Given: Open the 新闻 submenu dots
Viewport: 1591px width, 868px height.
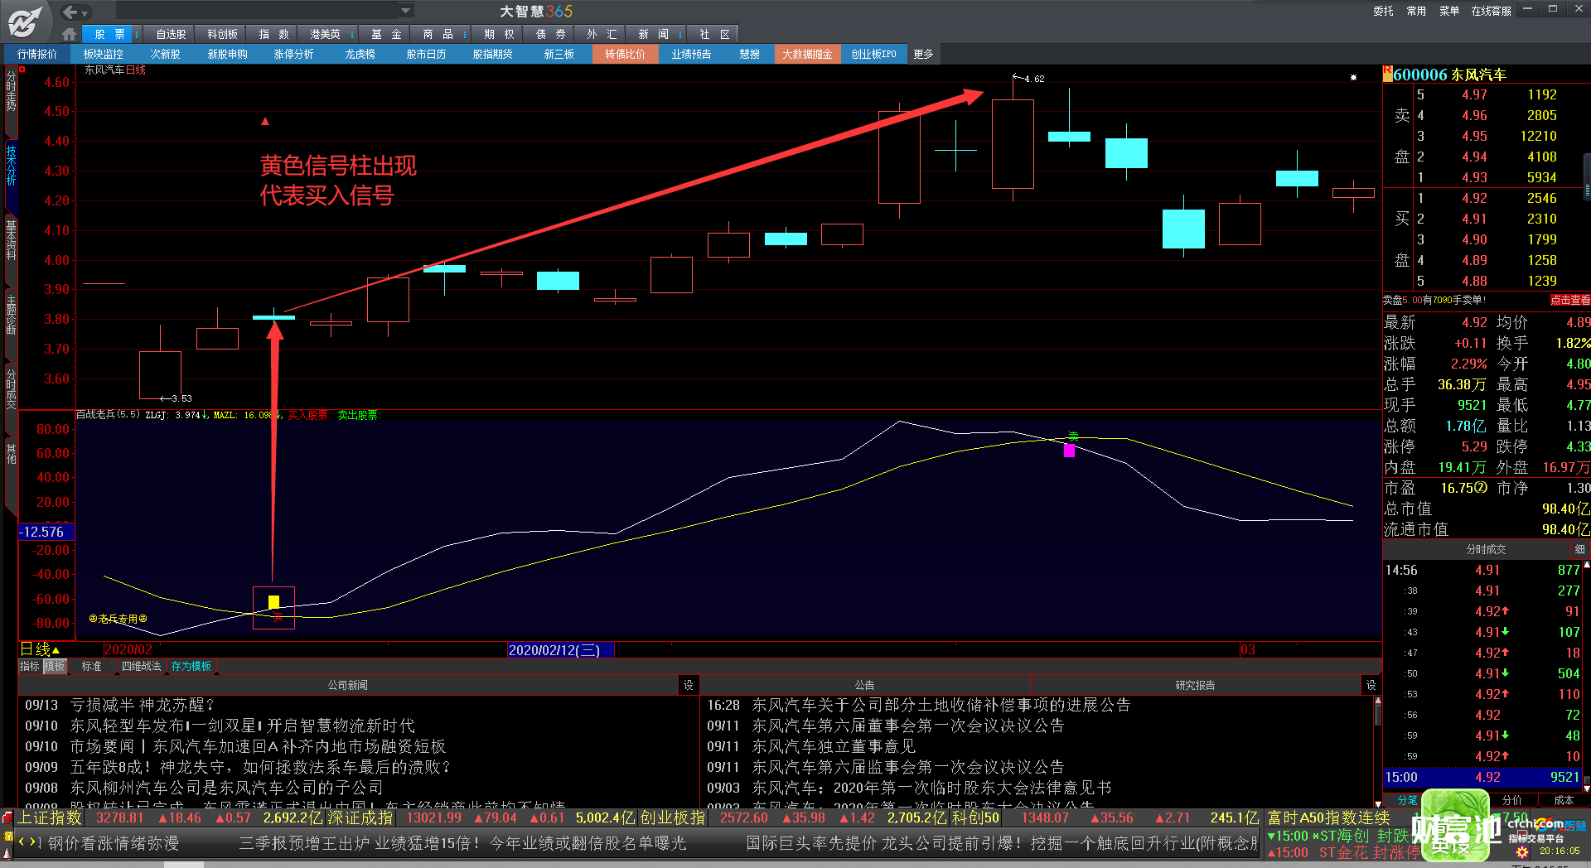Looking at the screenshot, I should 680,34.
